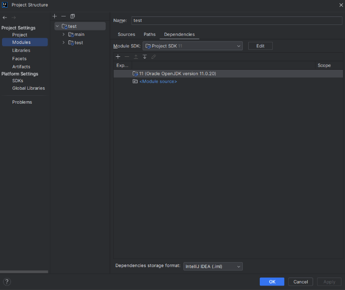345x290 pixels.
Task: Click the OK button
Action: tap(272, 282)
